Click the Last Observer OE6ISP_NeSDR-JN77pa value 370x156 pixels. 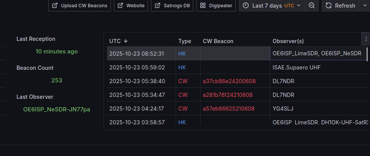pos(57,109)
